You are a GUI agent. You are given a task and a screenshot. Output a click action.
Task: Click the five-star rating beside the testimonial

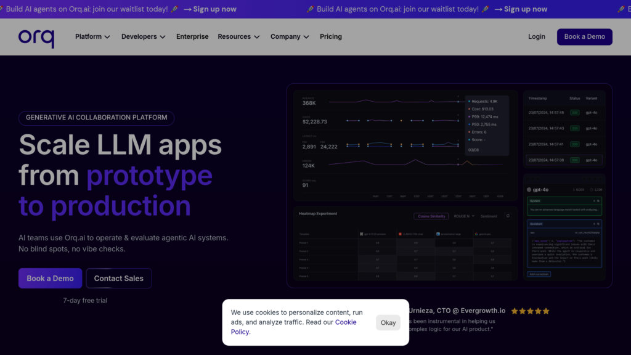tap(530, 311)
